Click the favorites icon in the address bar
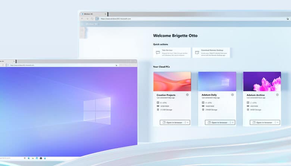291x166 pixels. coord(288,19)
